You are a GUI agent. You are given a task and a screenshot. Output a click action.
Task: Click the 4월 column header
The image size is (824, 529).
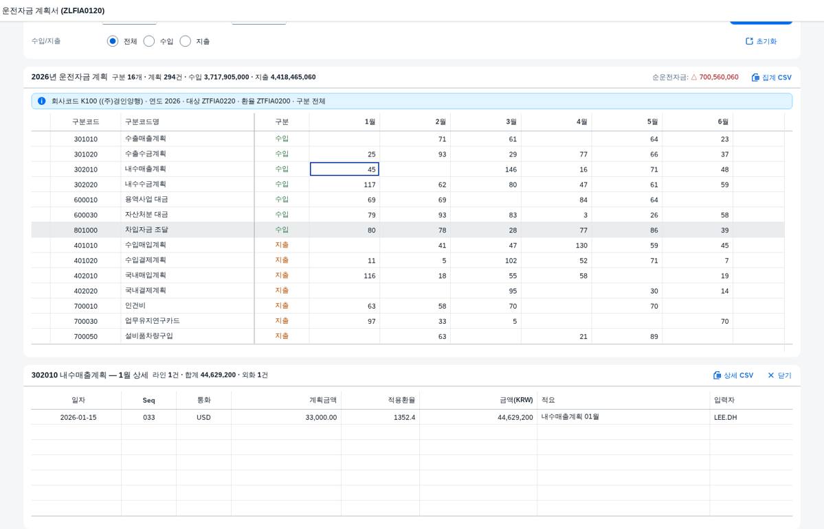(557, 121)
